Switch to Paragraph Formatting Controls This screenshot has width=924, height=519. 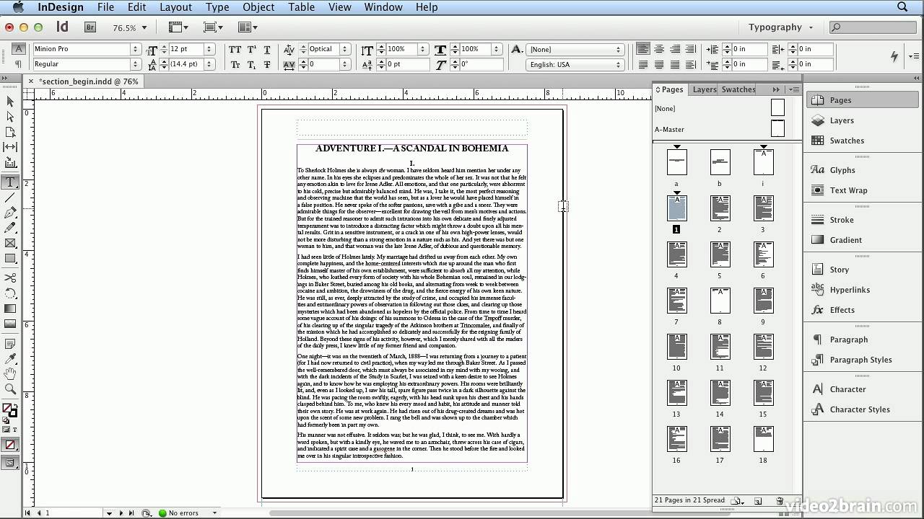18,65
